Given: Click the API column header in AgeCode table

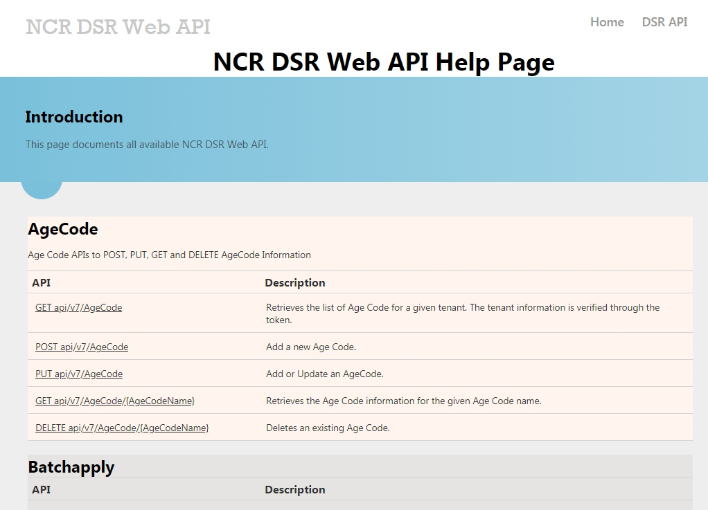Looking at the screenshot, I should click(41, 283).
